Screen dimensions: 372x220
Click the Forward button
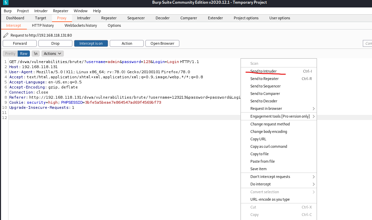pos(20,43)
